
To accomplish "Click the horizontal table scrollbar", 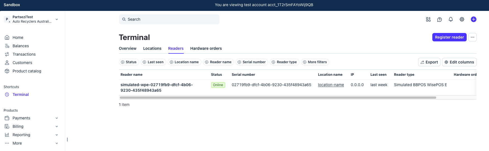I will pos(278,98).
